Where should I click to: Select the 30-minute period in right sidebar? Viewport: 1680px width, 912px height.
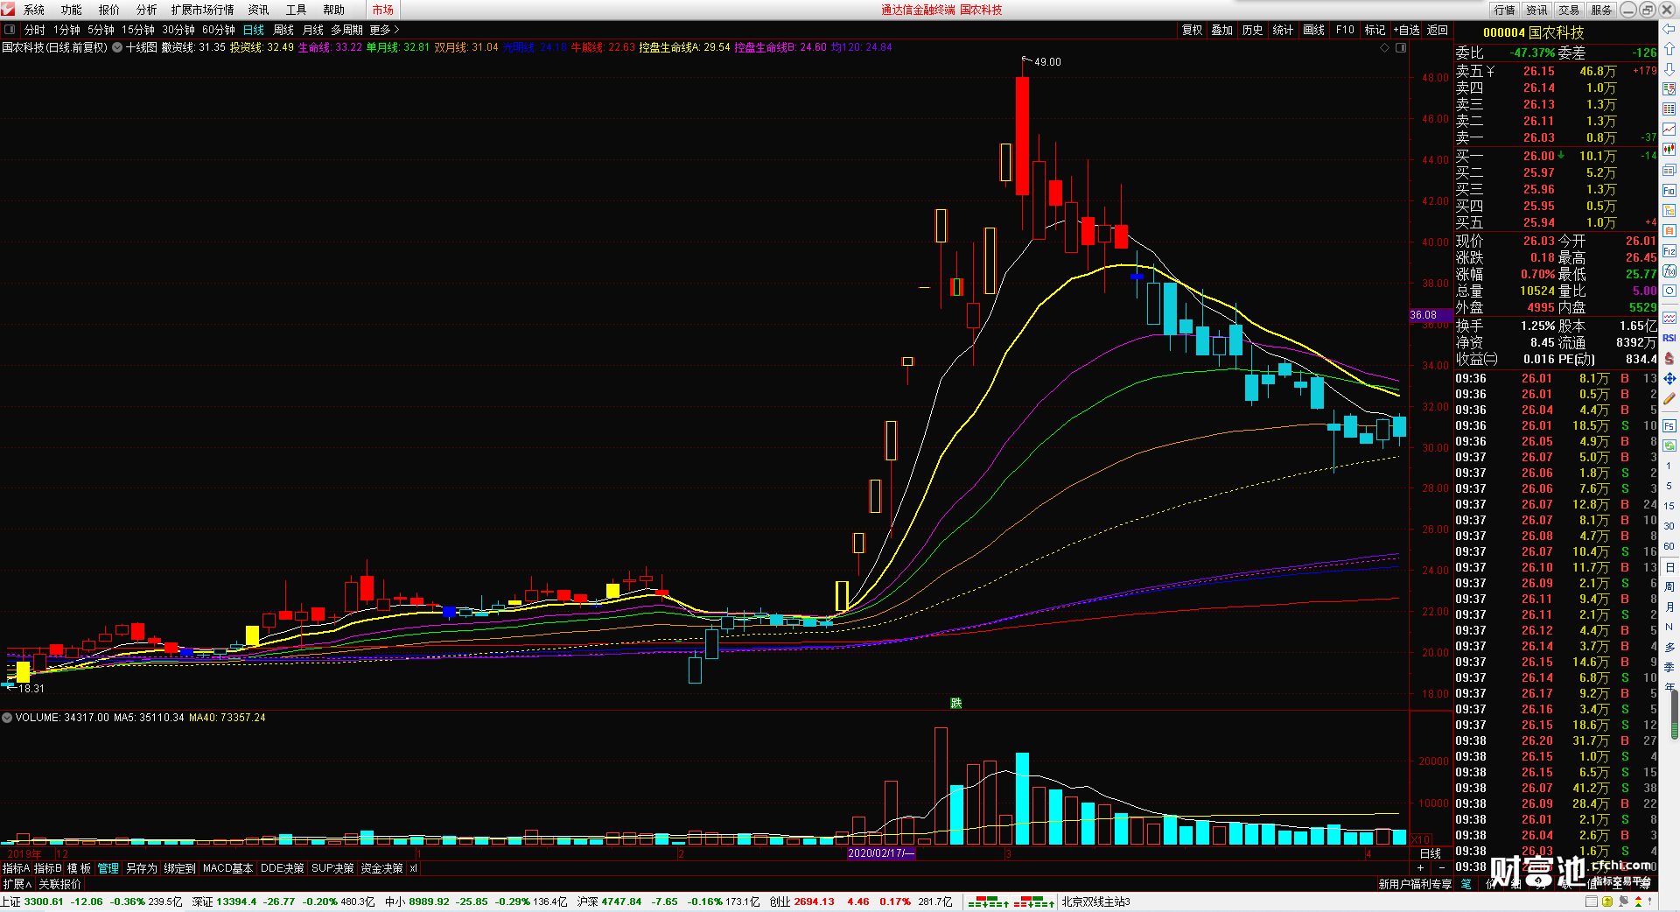[1669, 526]
